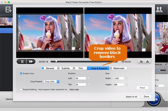Click the elapsed time 00:00:18
Viewport: 168px width, 111px height.
pyautogui.click(x=43, y=62)
